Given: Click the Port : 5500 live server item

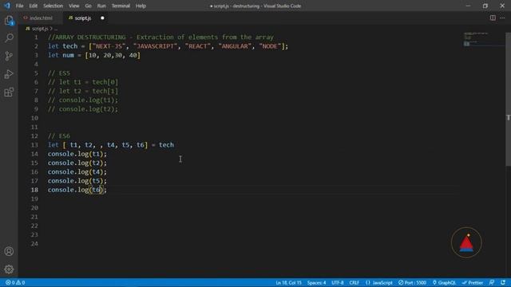Looking at the screenshot, I should 412,283.
